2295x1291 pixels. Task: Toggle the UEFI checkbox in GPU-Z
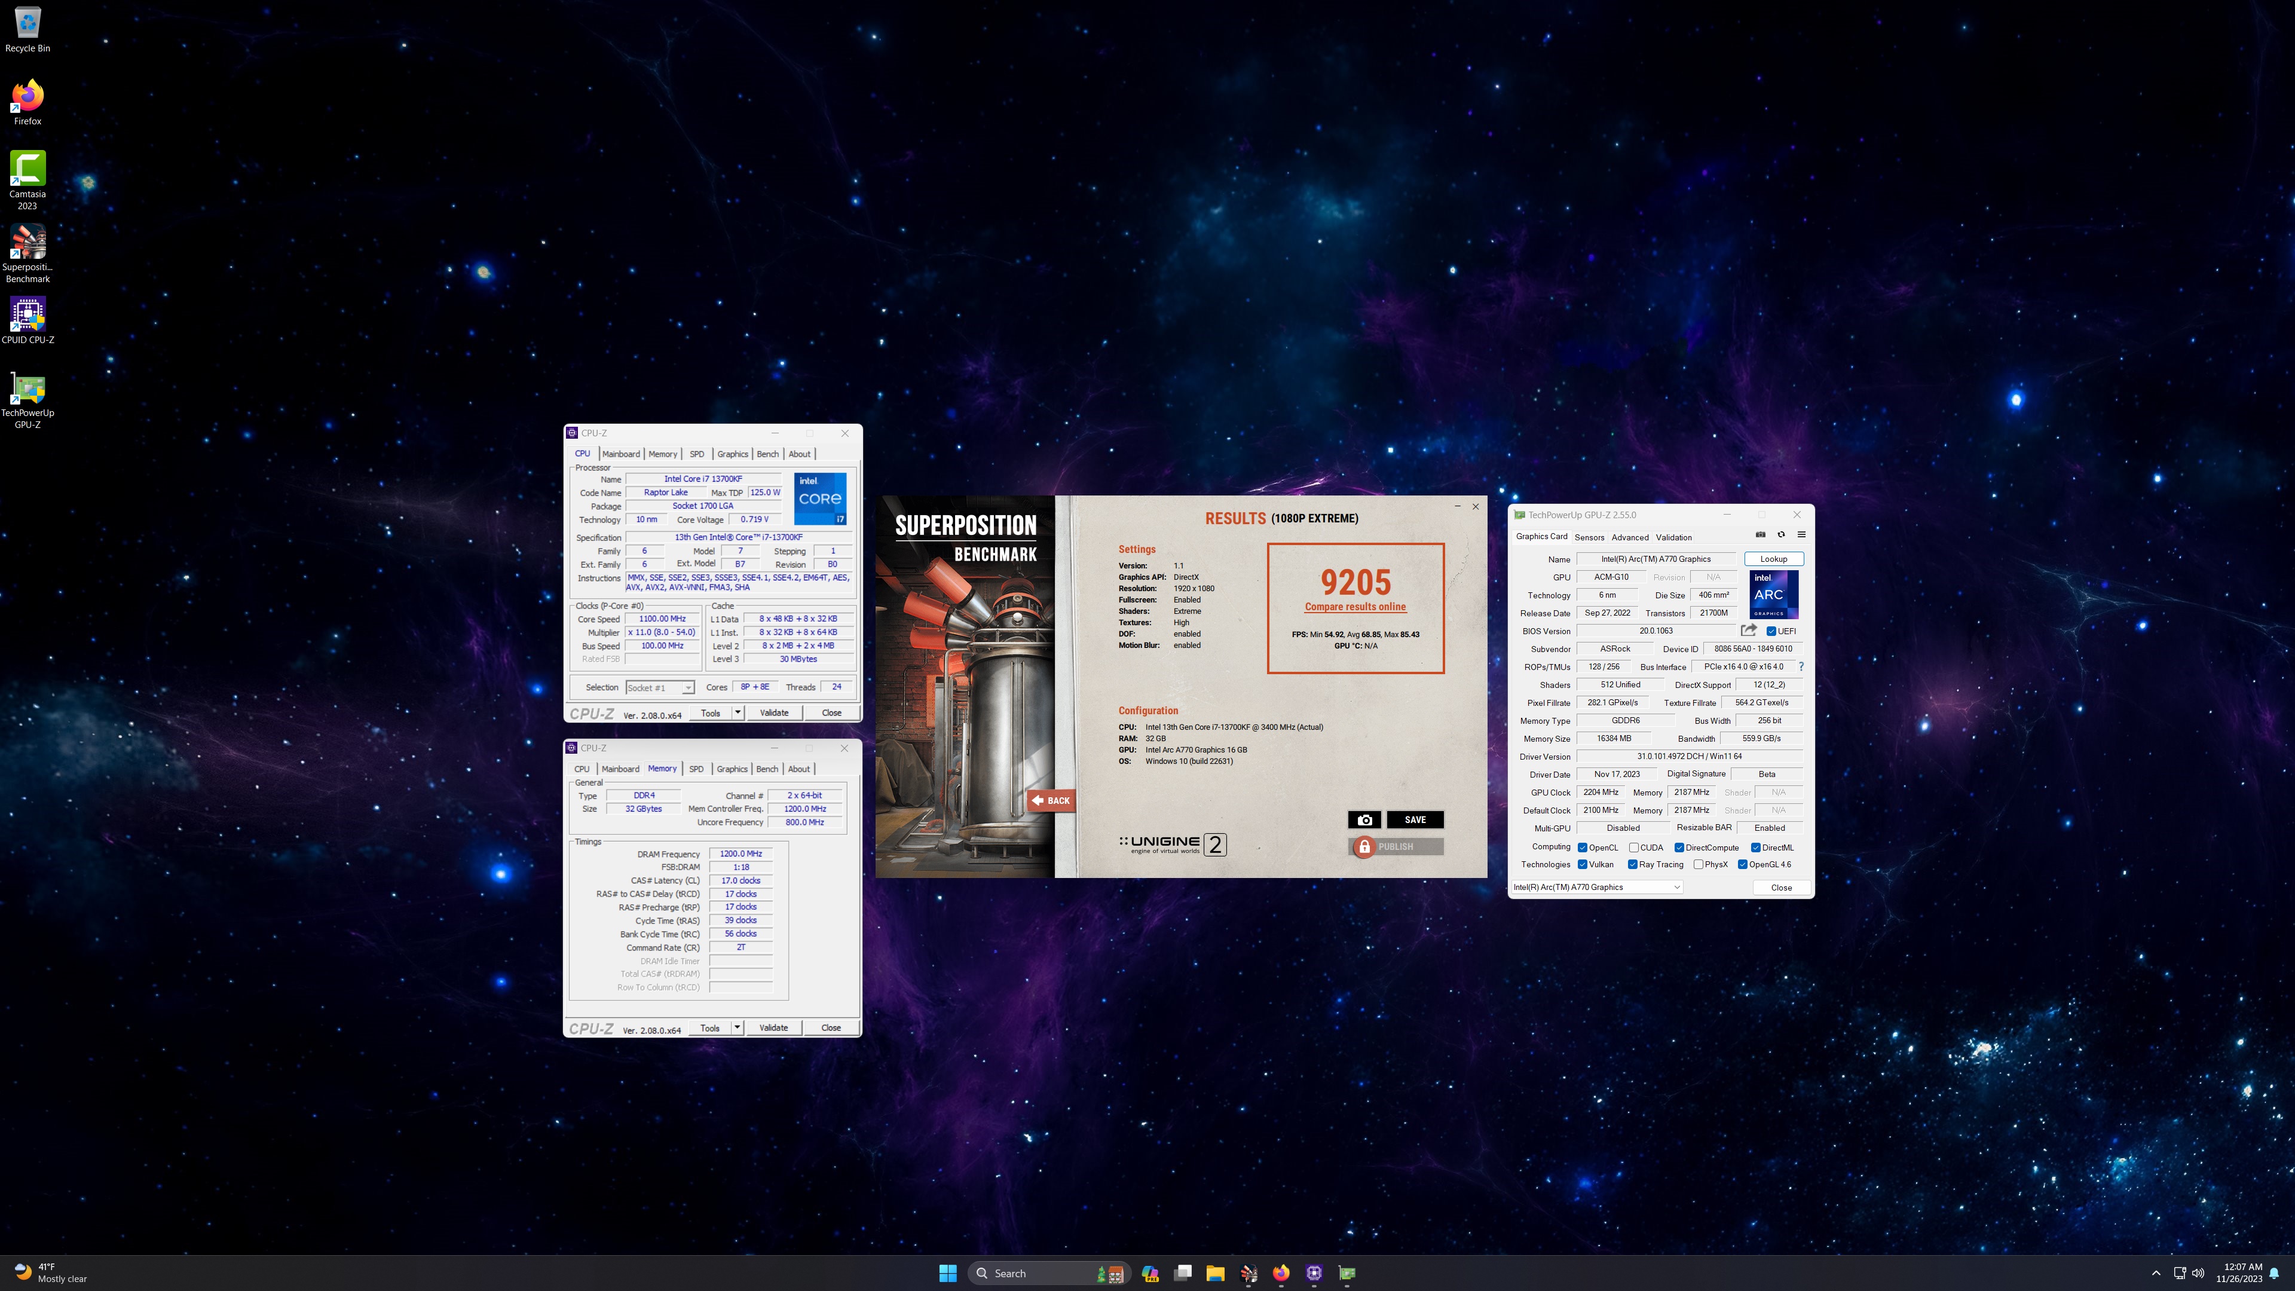[x=1771, y=631]
